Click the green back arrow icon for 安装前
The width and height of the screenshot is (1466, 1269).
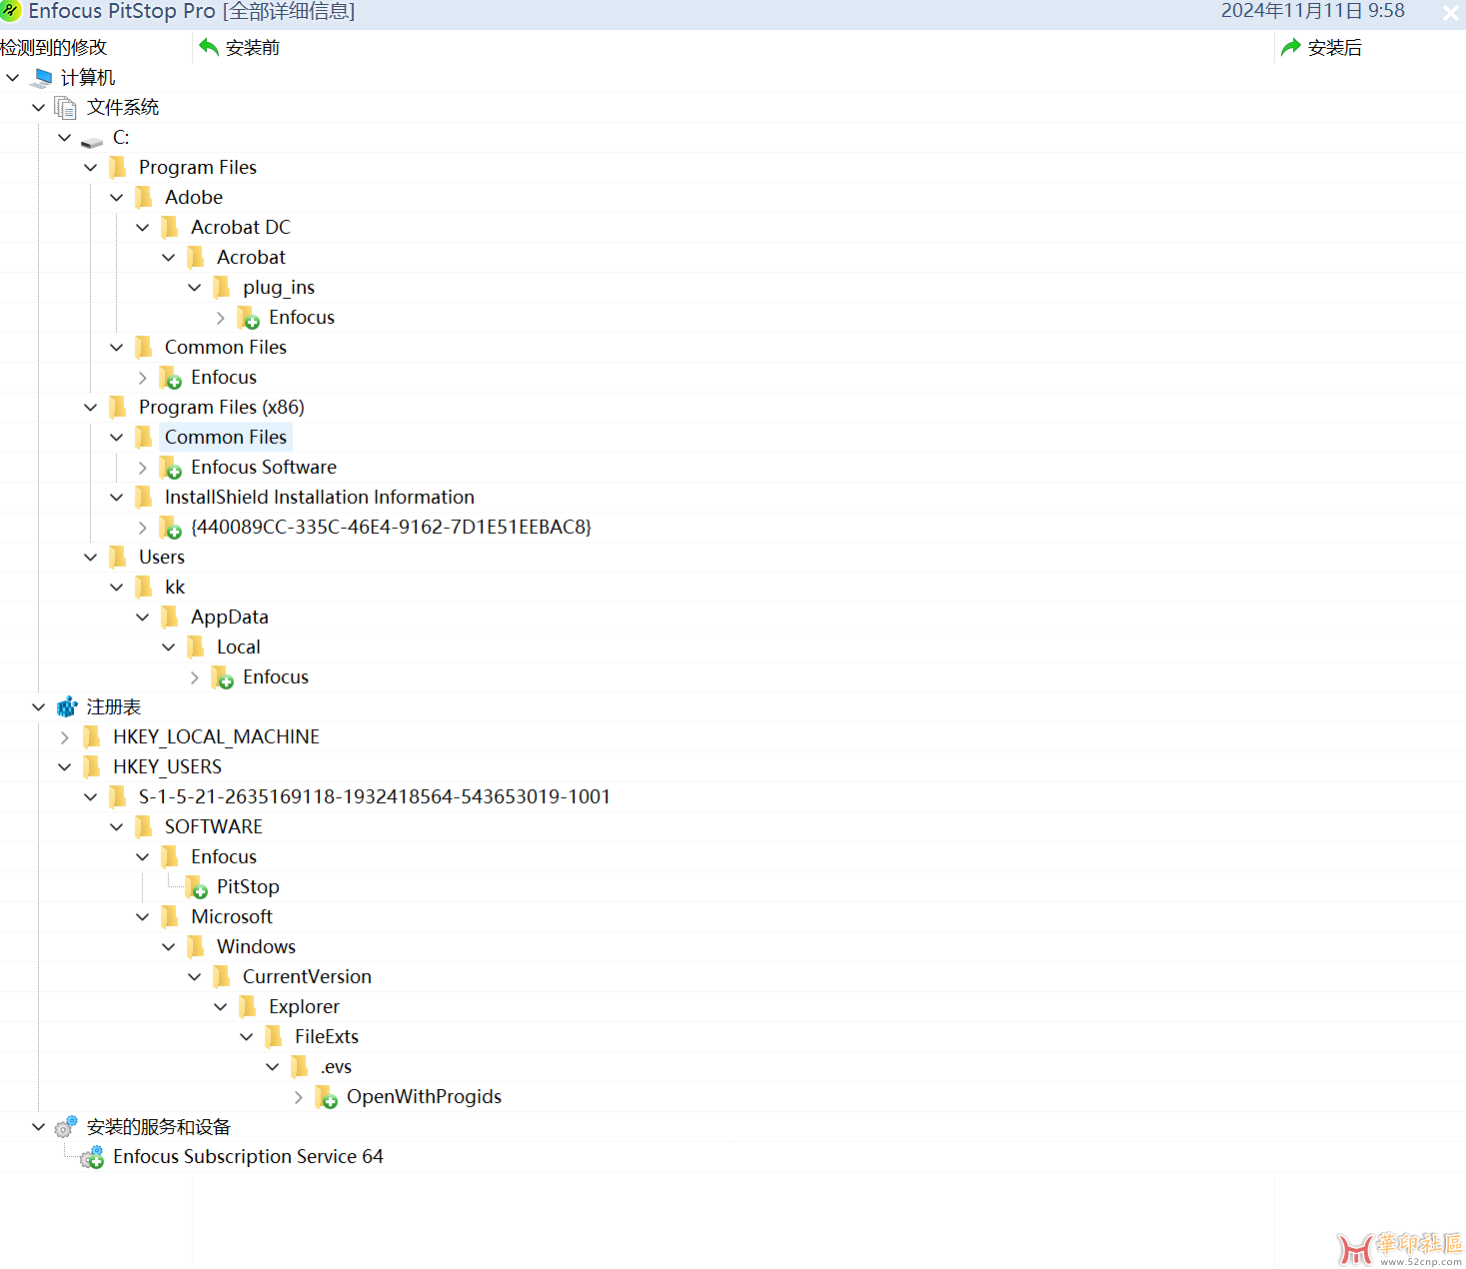pyautogui.click(x=209, y=47)
